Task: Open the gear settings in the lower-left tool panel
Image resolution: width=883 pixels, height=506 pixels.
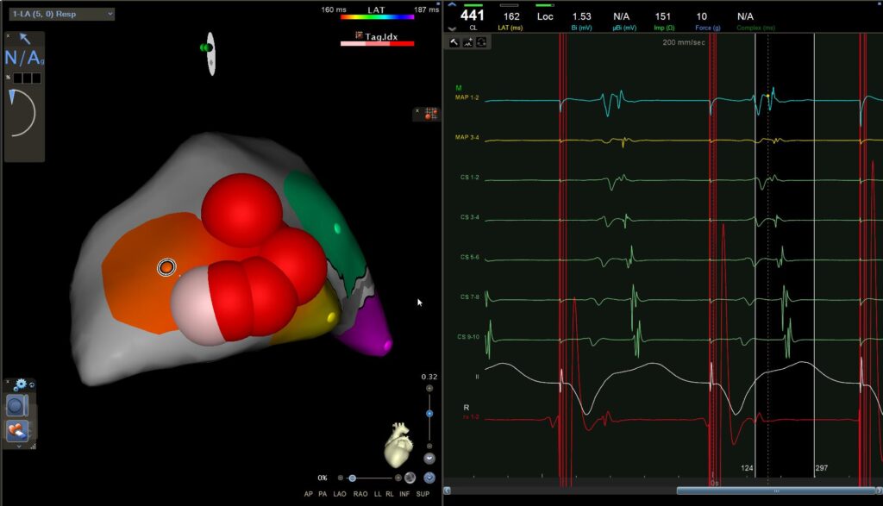Action: pyautogui.click(x=20, y=384)
